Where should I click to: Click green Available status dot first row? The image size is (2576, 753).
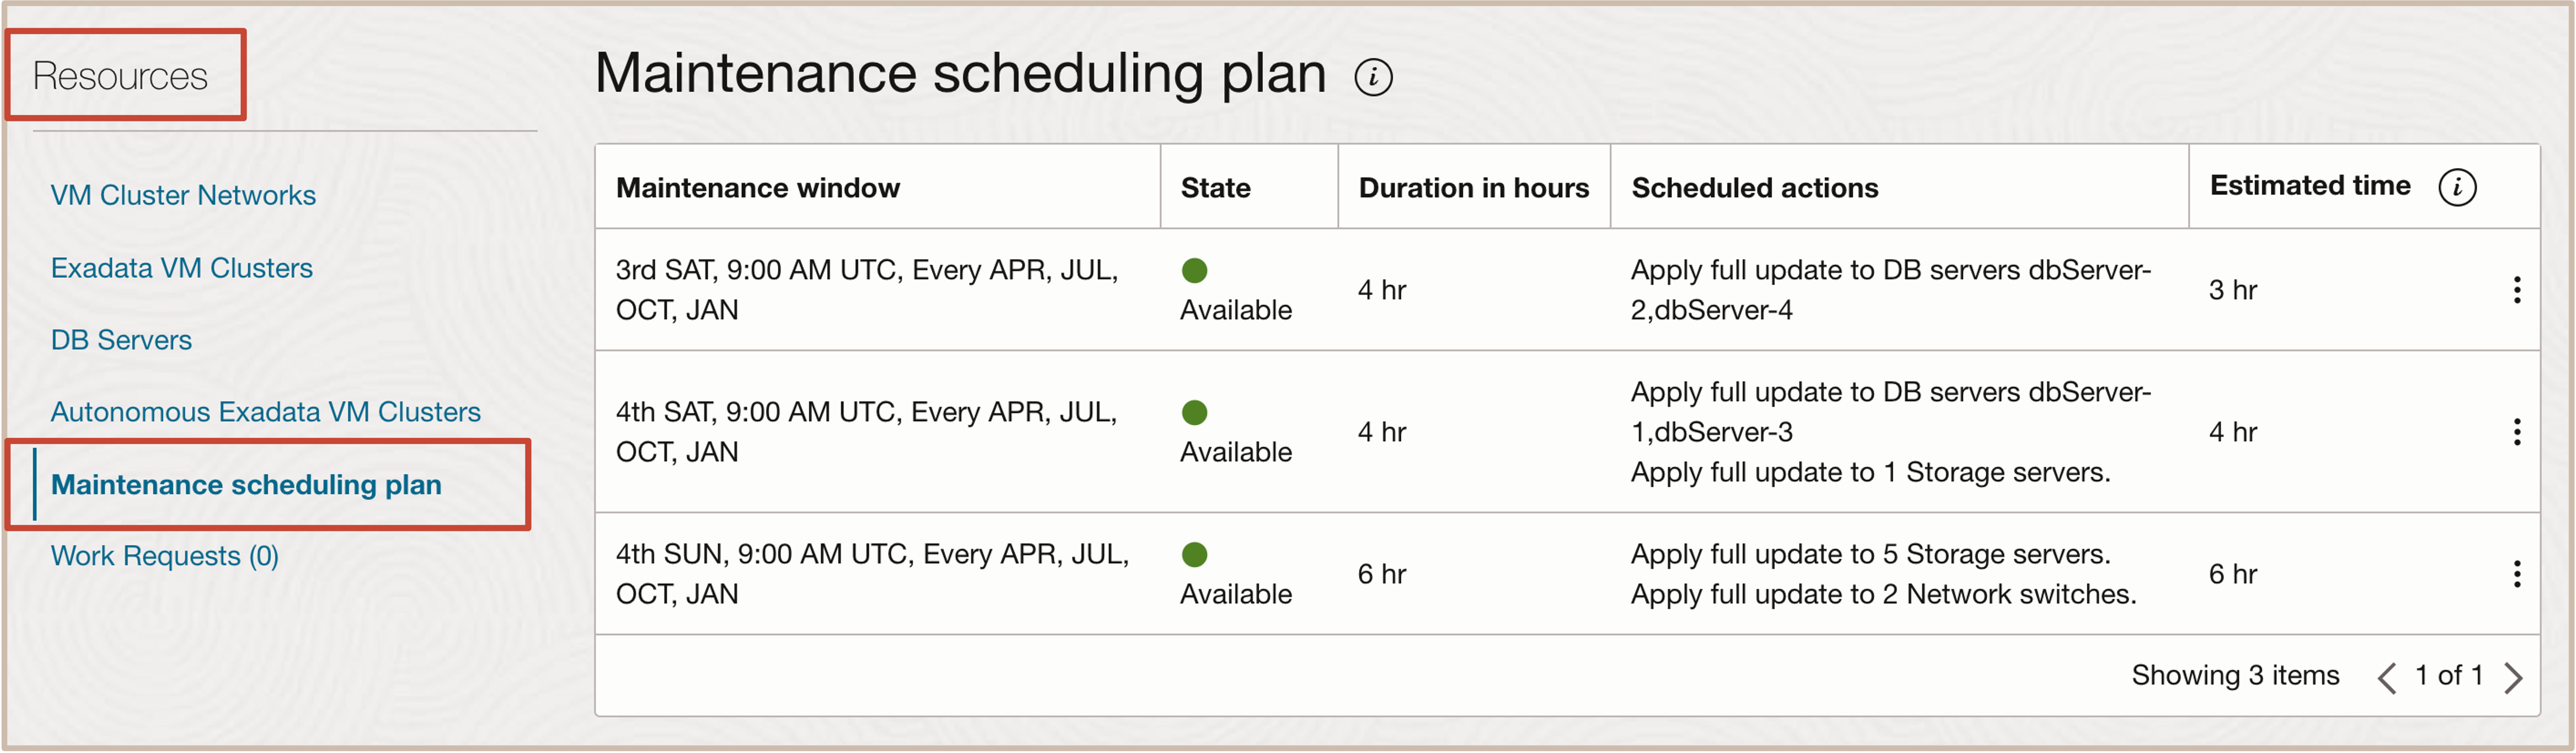click(1194, 271)
